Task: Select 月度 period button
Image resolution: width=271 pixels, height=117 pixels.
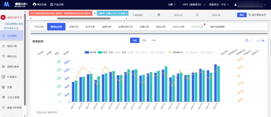Action: [x=135, y=40]
